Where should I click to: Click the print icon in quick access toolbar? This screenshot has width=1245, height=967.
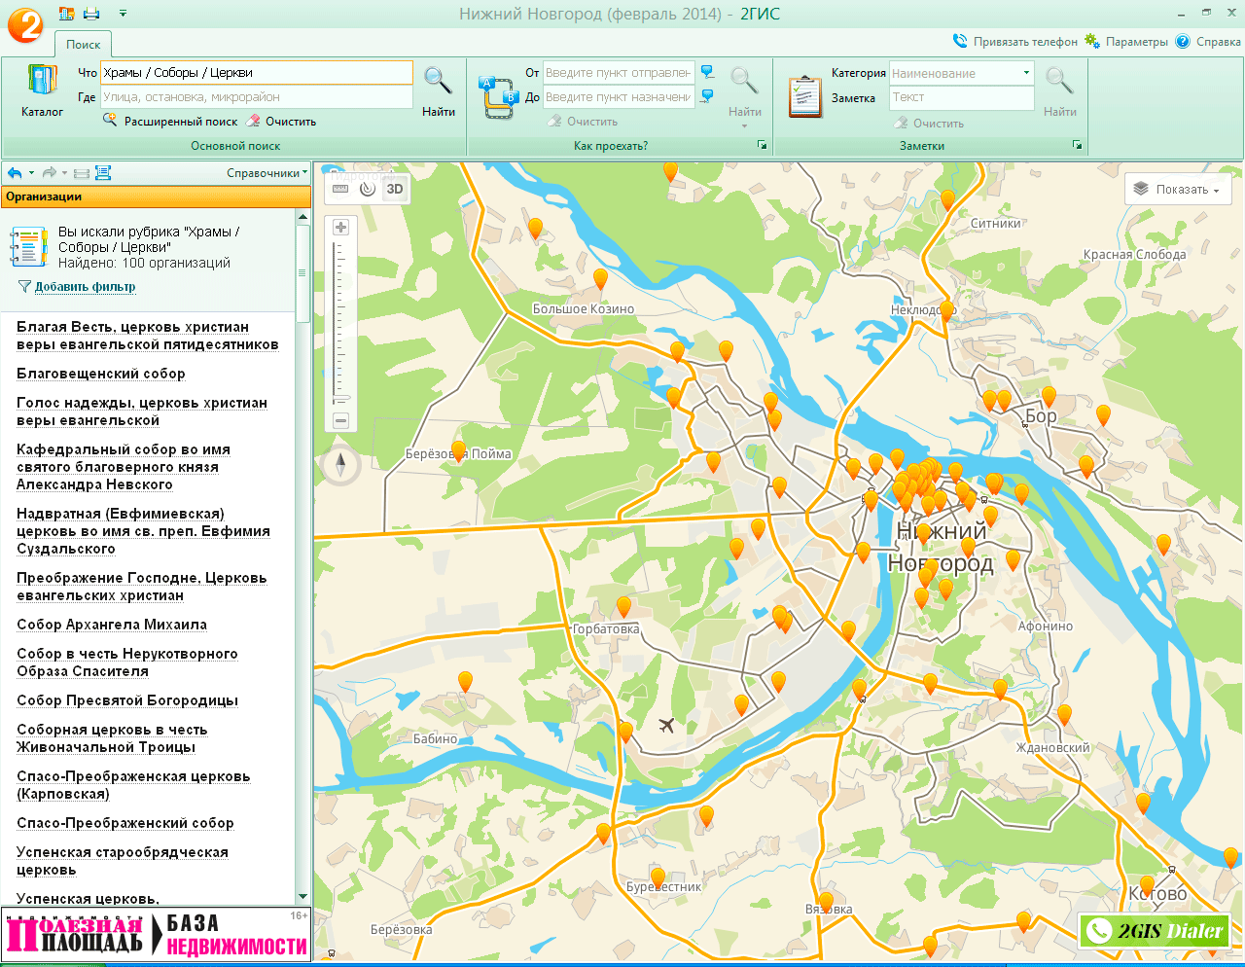click(91, 14)
